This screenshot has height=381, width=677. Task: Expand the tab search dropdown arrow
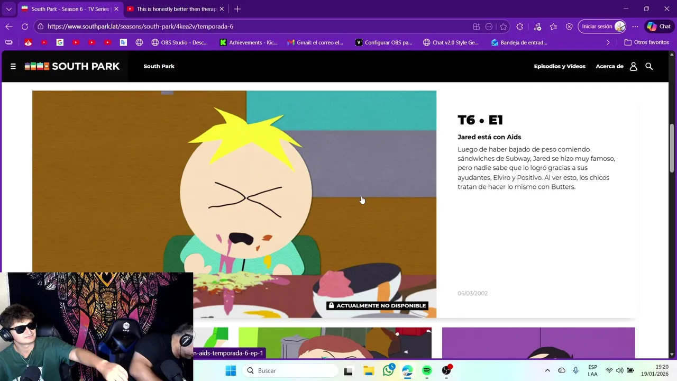[x=8, y=9]
